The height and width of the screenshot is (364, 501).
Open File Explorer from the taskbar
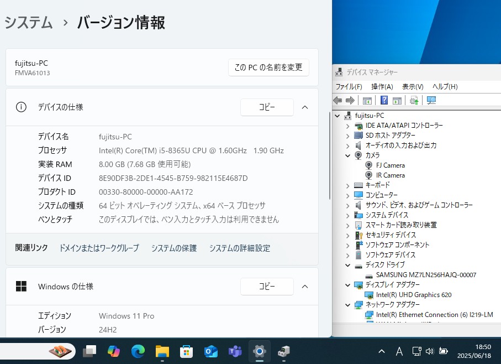coord(162,351)
